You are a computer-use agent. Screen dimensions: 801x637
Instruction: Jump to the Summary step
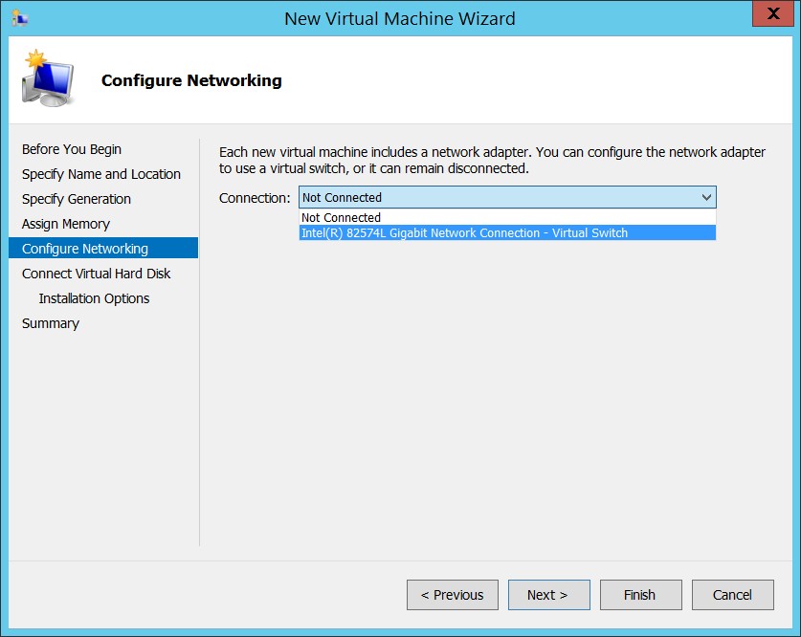tap(51, 323)
